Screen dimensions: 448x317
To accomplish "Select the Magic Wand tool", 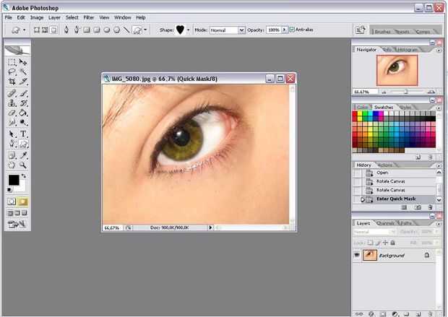I will click(23, 71).
